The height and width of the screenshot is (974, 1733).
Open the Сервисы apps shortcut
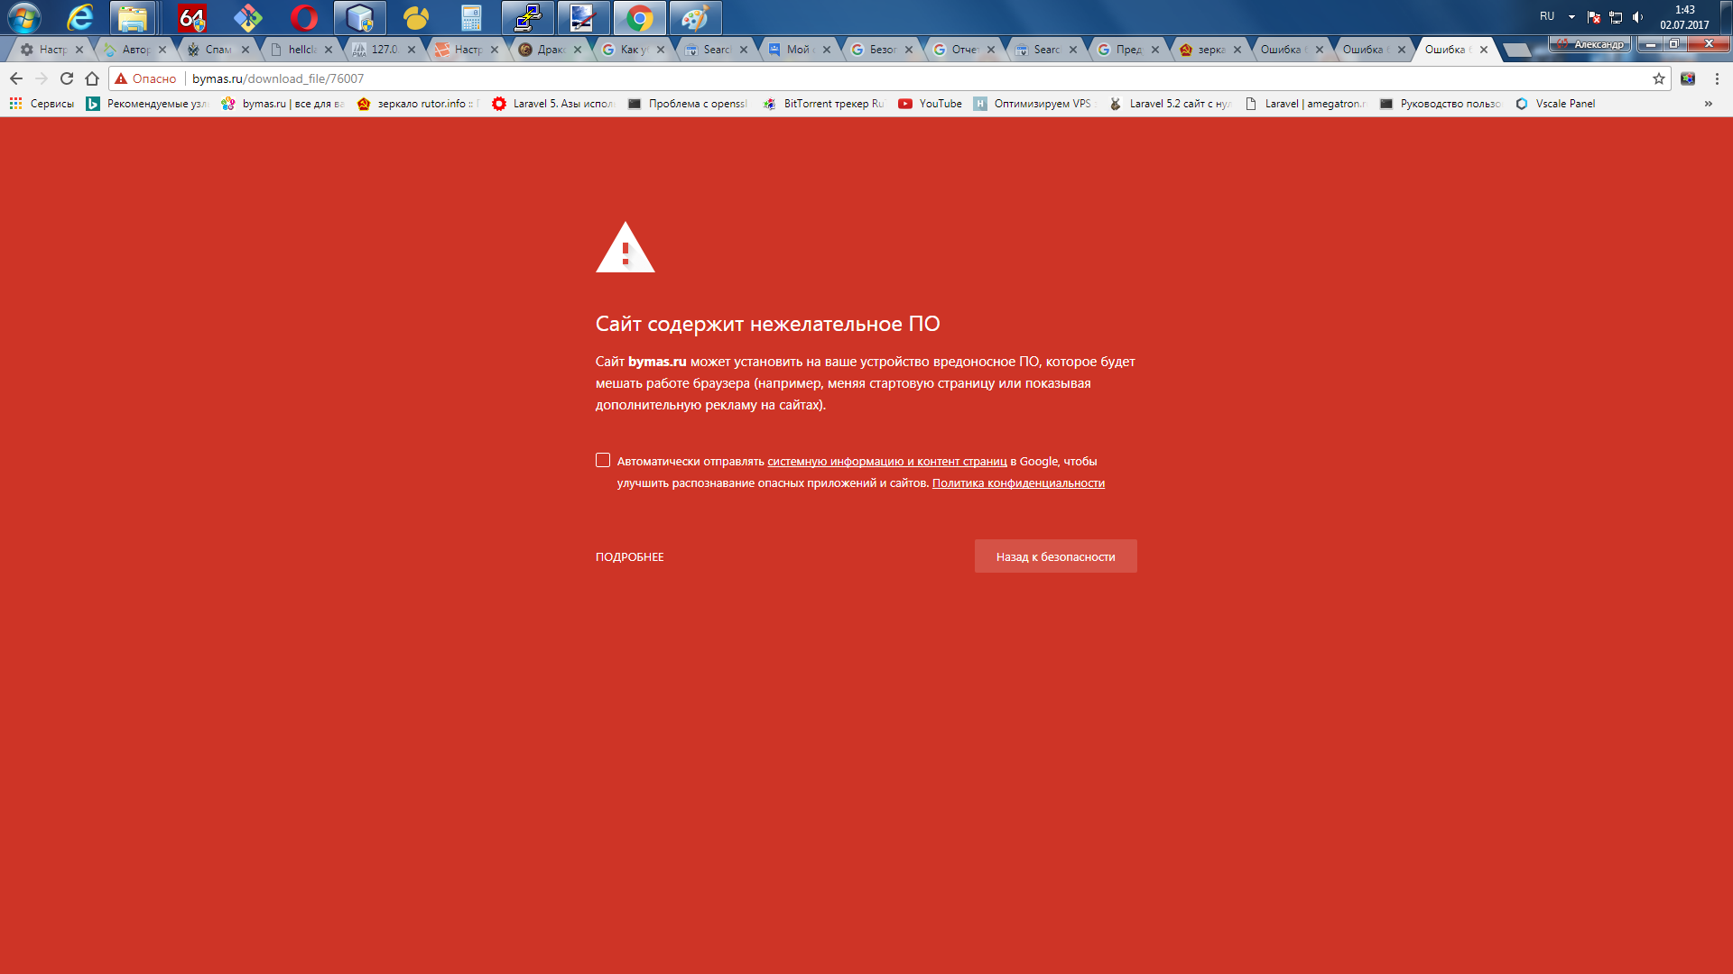click(x=42, y=104)
